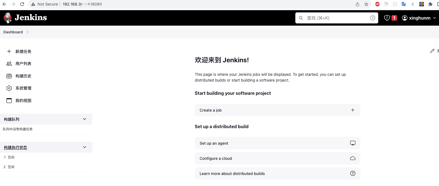This screenshot has height=186, width=439.
Task: Click the browser address bar URL
Action: pos(82,4)
